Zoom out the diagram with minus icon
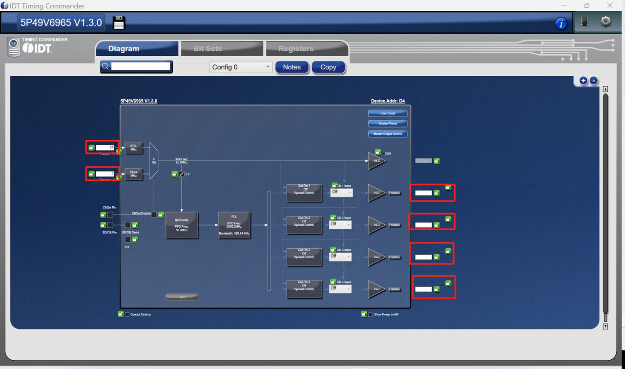 coord(593,81)
